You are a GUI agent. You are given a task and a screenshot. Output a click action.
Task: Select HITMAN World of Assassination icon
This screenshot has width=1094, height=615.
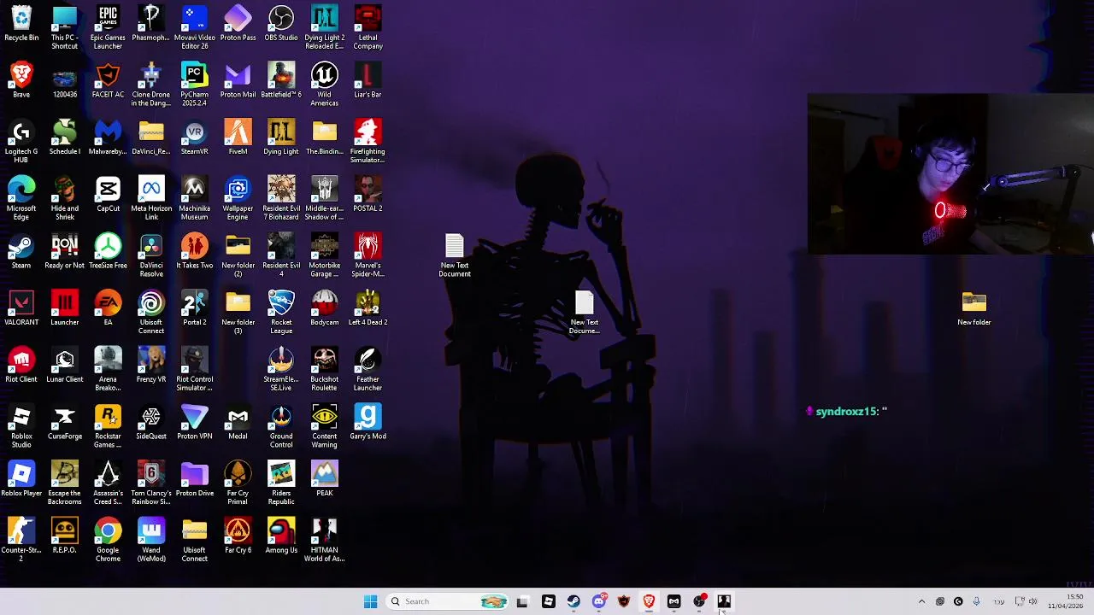pos(325,541)
